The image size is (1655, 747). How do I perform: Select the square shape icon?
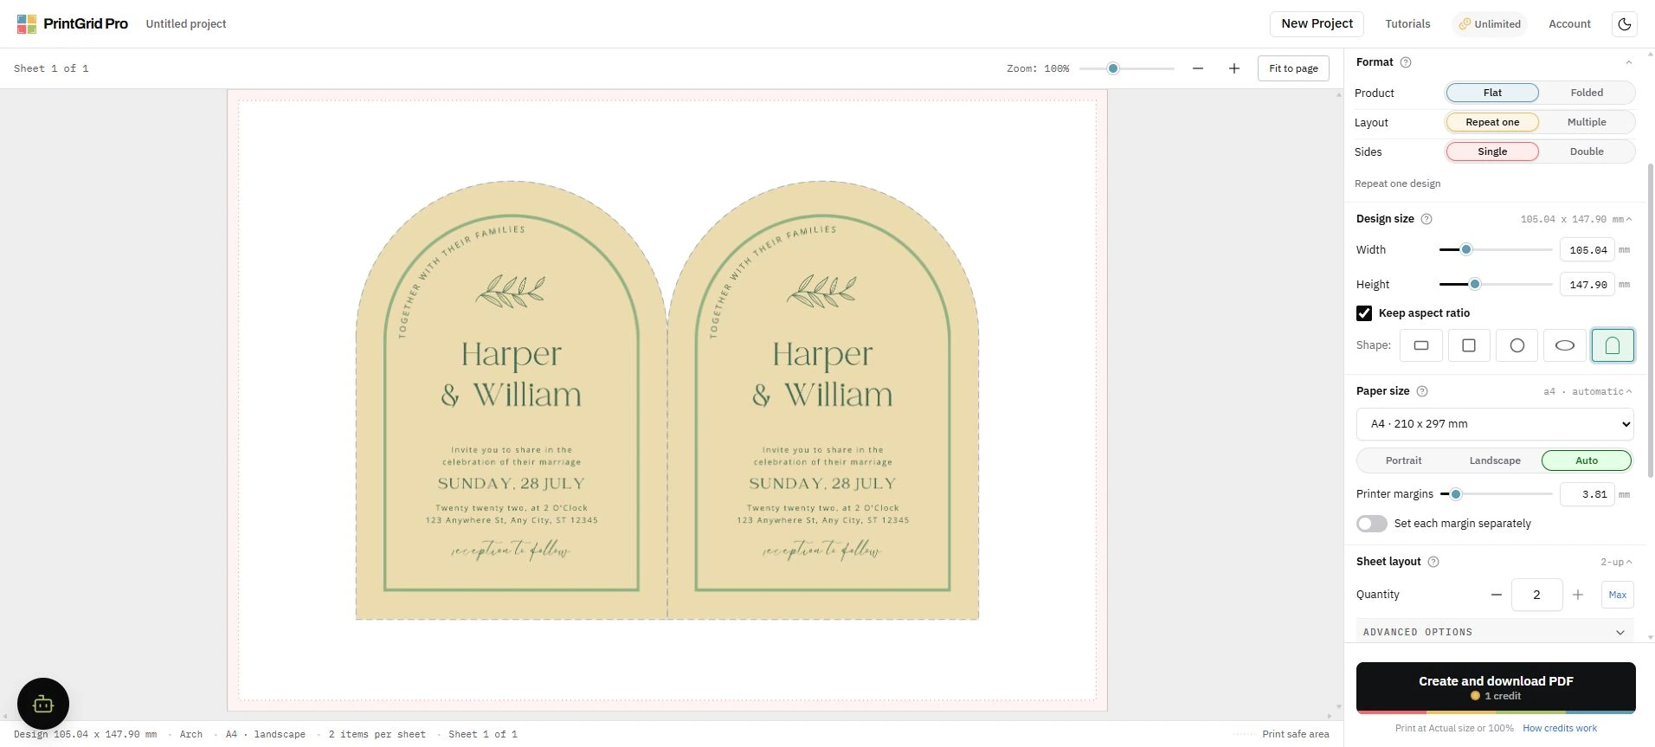[x=1469, y=345]
